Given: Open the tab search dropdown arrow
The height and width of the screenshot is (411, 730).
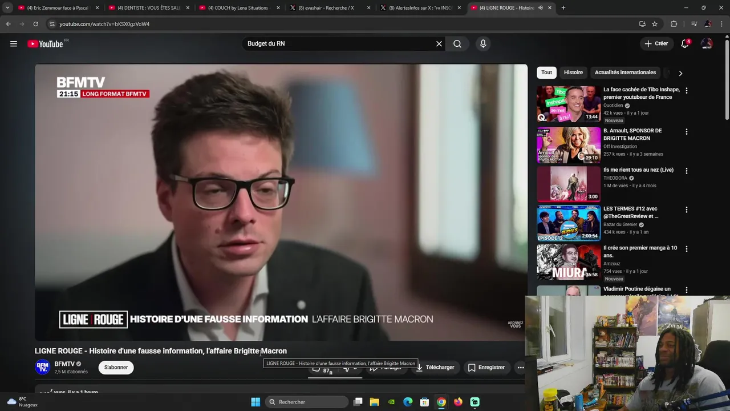Looking at the screenshot, I should click(7, 8).
